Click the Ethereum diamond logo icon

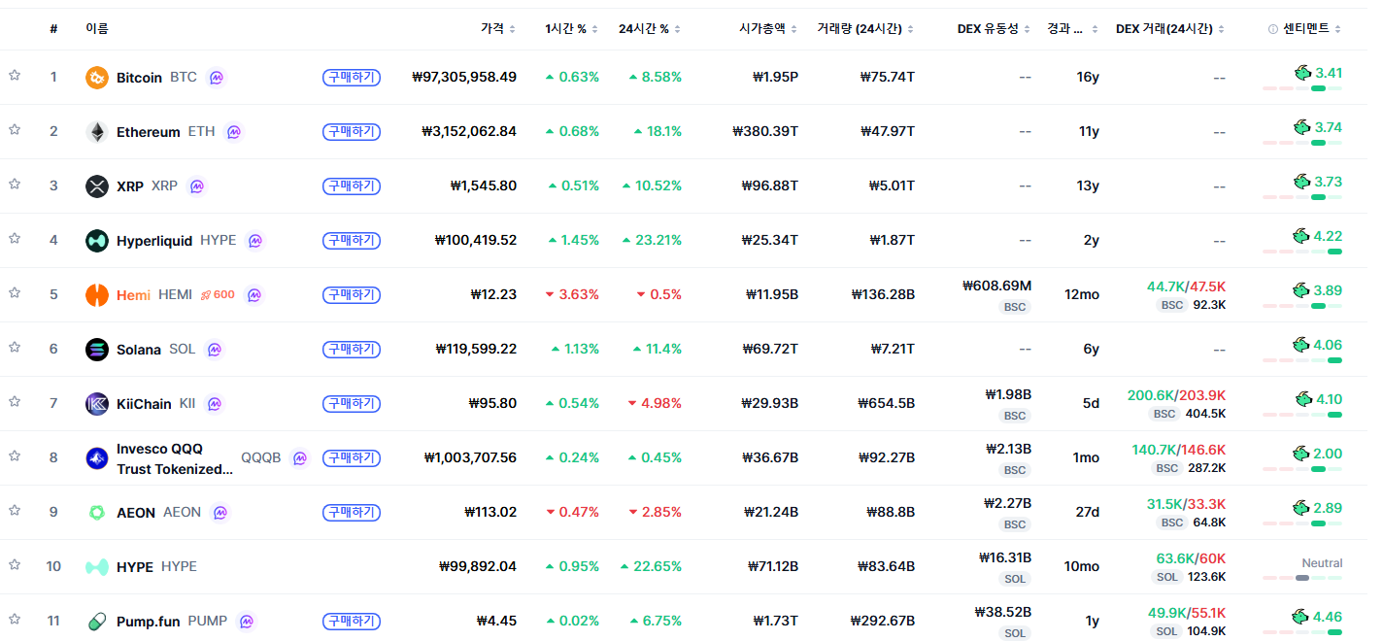(97, 132)
